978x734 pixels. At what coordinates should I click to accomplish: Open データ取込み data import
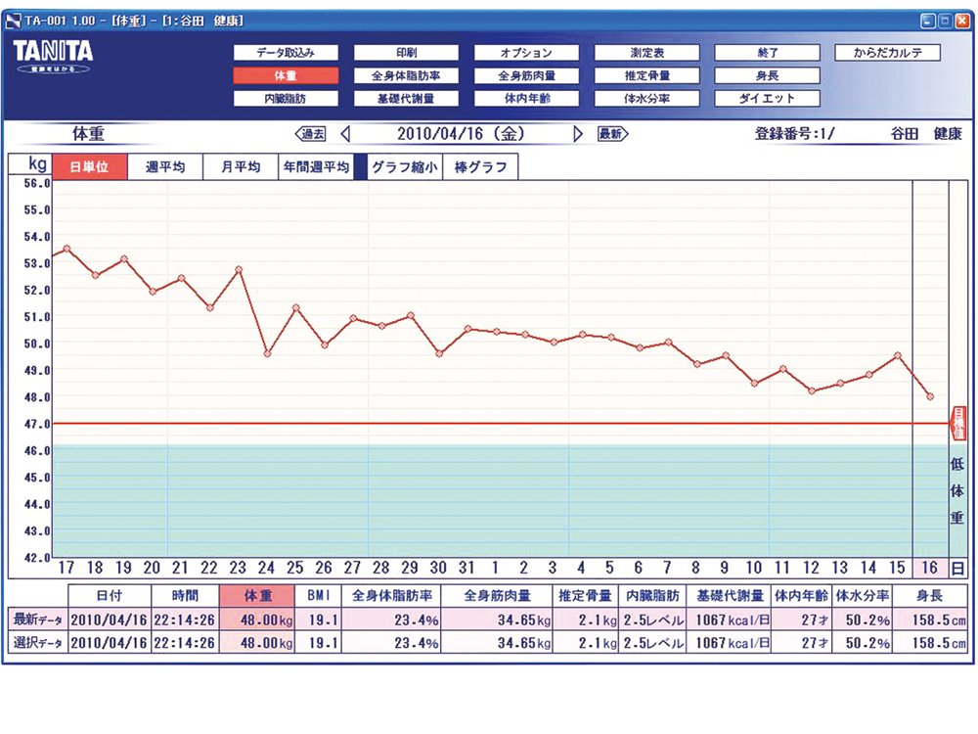coord(286,53)
